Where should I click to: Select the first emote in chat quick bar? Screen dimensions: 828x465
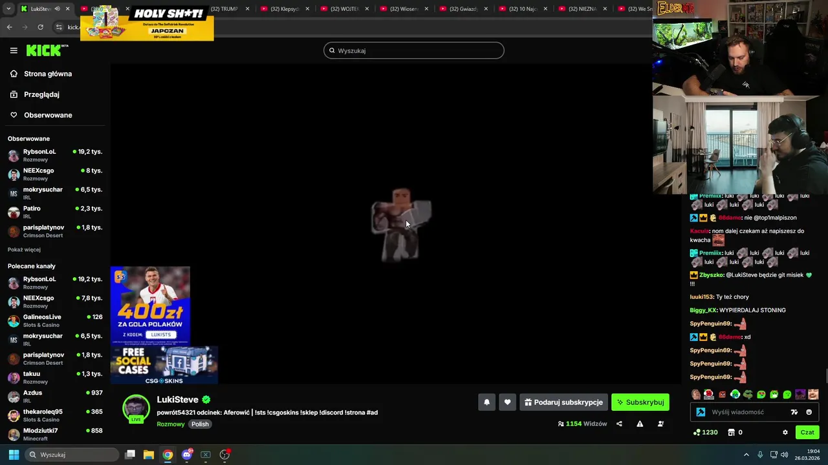click(x=696, y=395)
